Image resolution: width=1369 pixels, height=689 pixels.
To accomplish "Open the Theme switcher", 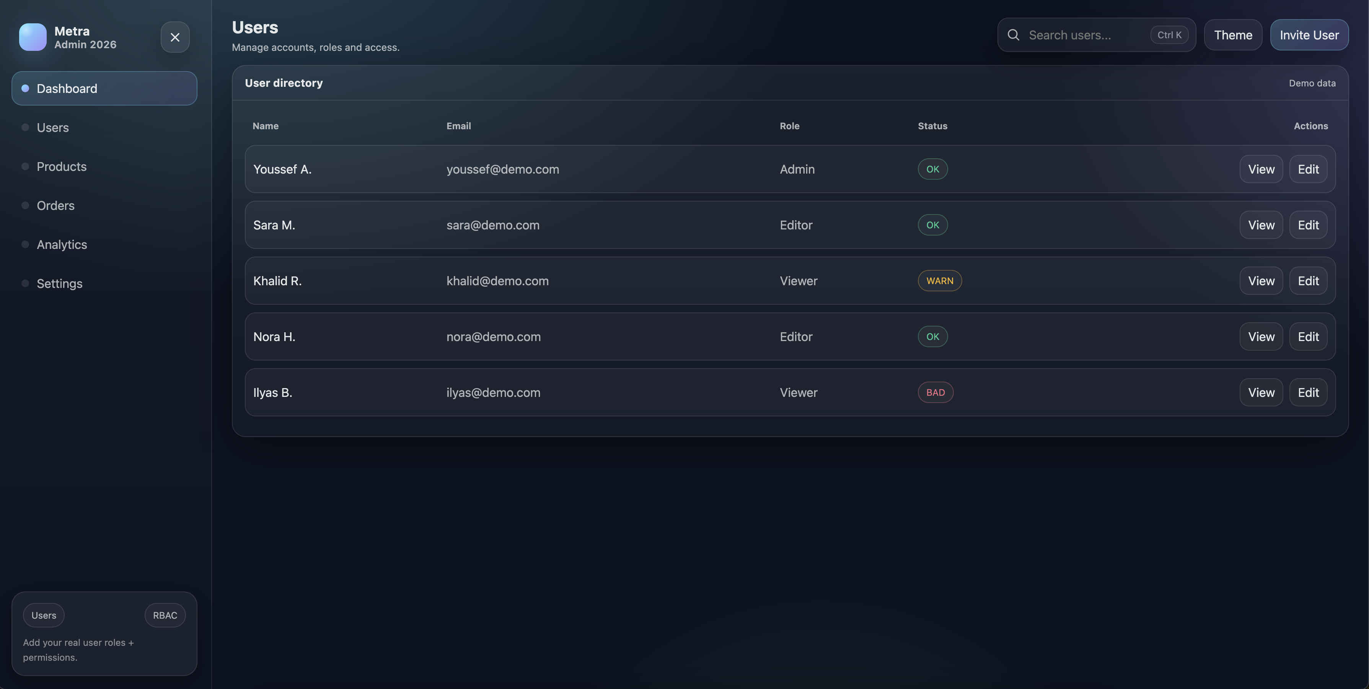I will point(1232,34).
